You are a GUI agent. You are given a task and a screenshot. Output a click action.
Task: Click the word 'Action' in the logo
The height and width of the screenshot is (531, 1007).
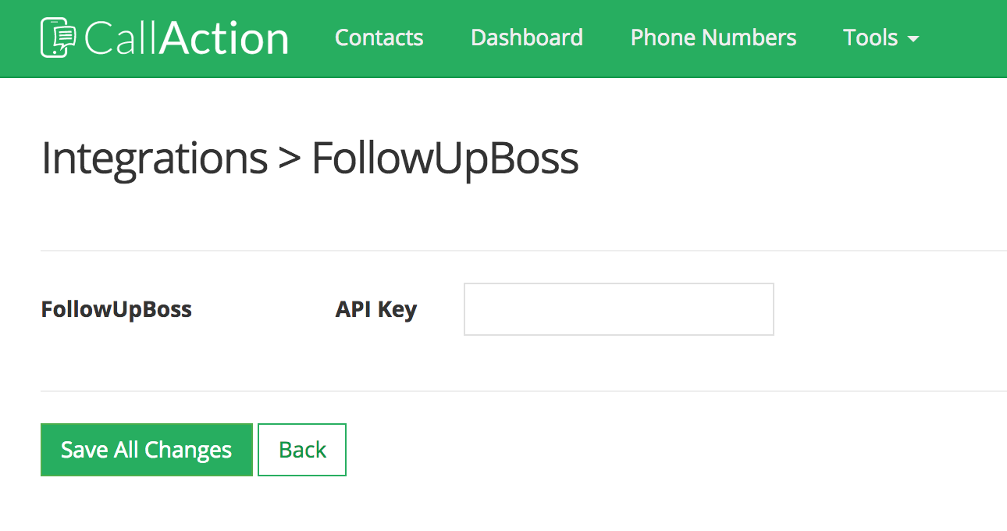coord(224,38)
